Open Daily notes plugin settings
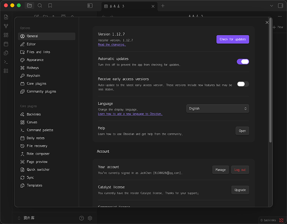This screenshot has width=287, height=224. [x=47, y=138]
